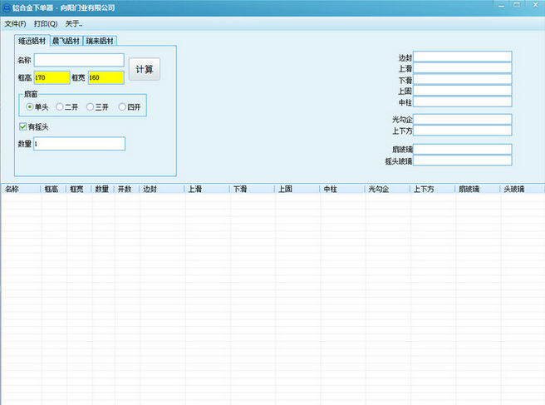Select the 维远铝材 tab
This screenshot has width=545, height=405.
[32, 40]
